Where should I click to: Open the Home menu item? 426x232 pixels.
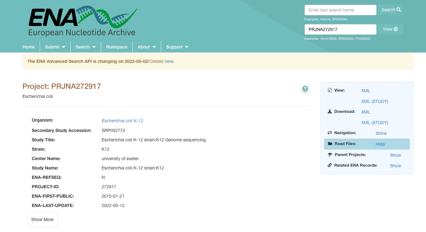tap(29, 47)
